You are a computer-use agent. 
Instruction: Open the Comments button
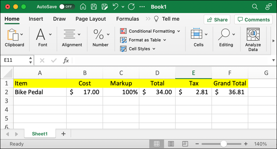[x=254, y=19]
